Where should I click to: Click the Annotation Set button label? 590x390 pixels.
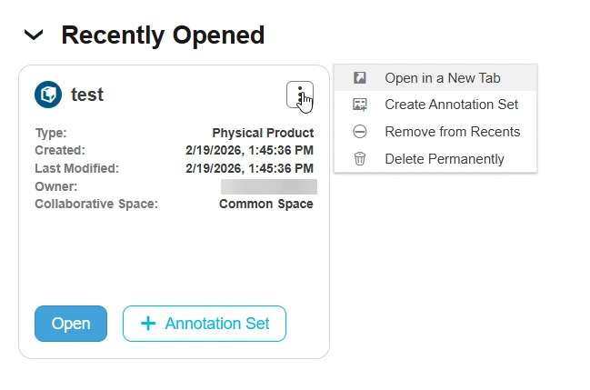217,324
